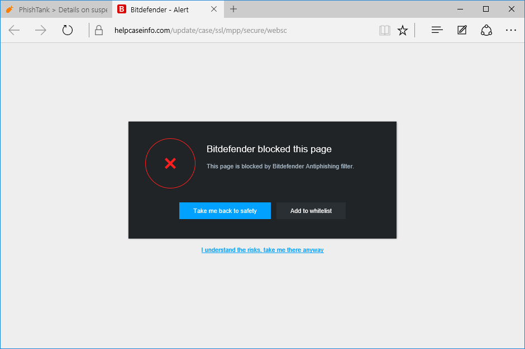Add this page to favorites

point(403,30)
